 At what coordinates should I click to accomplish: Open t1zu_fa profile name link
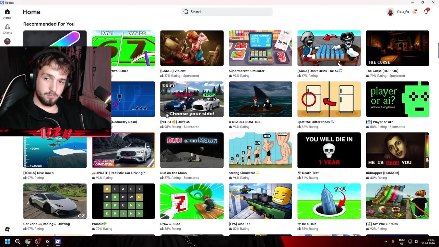point(402,12)
